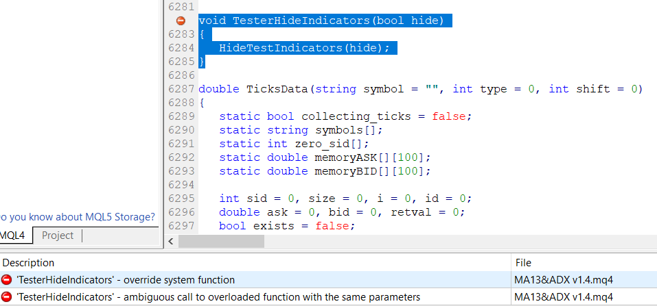Click the scroll left arrow
Screen dimensions: 657x306
(171, 241)
